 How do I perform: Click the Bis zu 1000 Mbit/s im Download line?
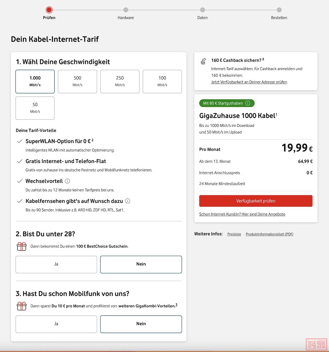(227, 125)
